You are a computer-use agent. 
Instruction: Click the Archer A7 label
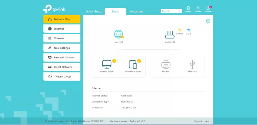pos(170,42)
